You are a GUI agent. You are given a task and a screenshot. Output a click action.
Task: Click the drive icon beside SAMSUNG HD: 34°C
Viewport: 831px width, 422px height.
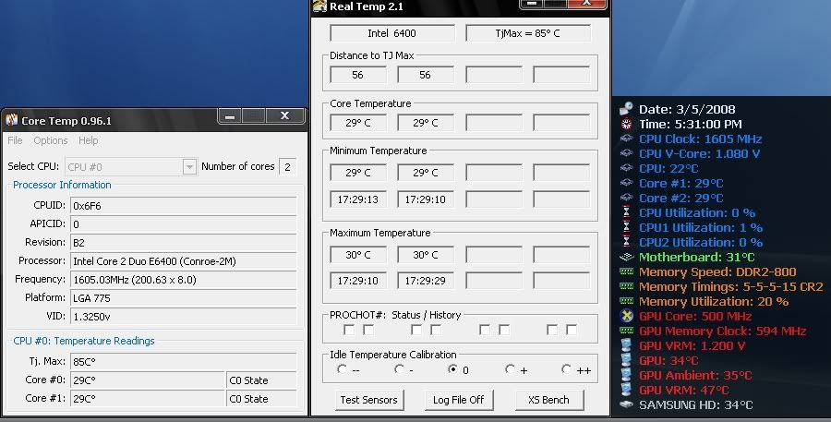pyautogui.click(x=626, y=404)
